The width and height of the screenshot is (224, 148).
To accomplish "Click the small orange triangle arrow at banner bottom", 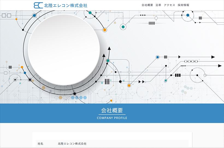I will 111,101.
